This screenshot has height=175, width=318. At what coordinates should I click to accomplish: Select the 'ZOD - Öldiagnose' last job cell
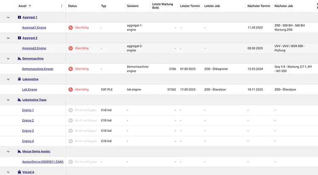216,69
